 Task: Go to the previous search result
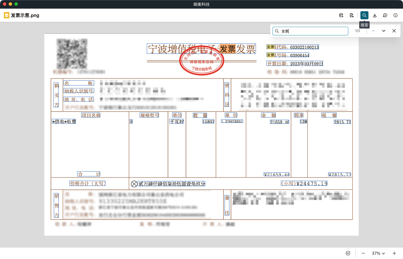click(x=373, y=31)
